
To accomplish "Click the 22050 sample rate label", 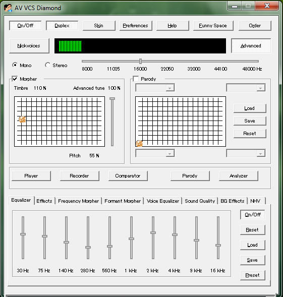I will (x=167, y=69).
